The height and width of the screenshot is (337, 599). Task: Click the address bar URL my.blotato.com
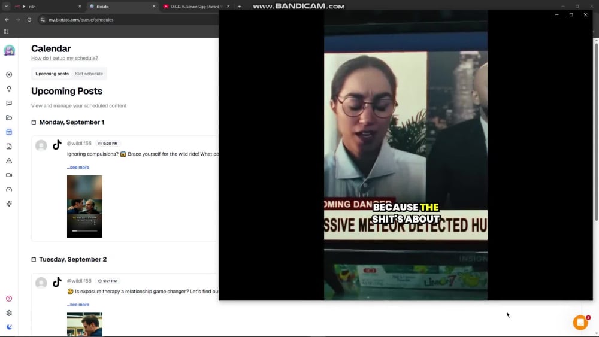click(x=81, y=20)
